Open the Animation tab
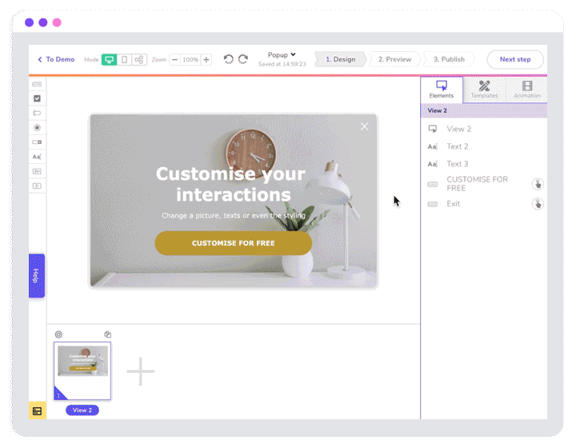This screenshot has width=576, height=448. pyautogui.click(x=527, y=90)
